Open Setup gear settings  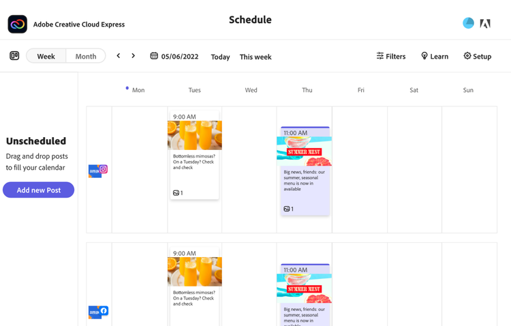[477, 56]
